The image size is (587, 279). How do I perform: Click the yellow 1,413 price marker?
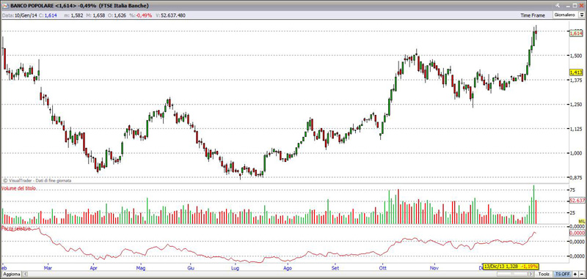pos(576,72)
